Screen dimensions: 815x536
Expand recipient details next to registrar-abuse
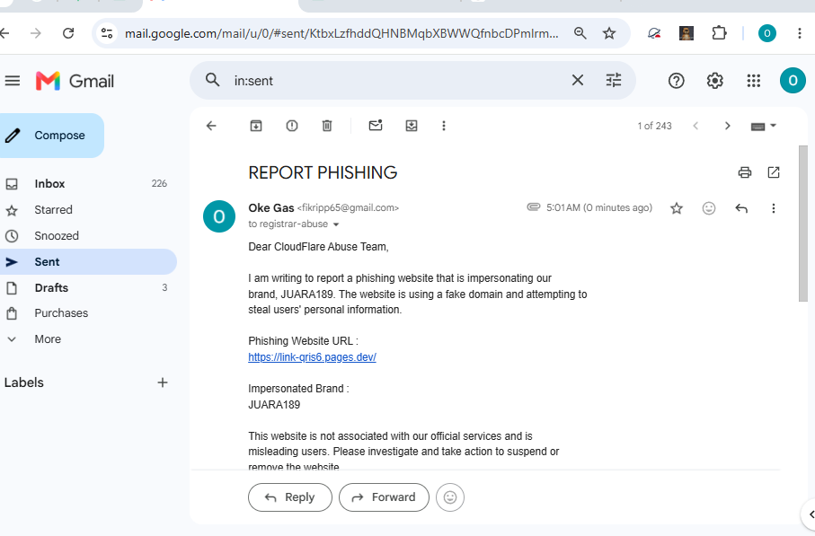click(336, 224)
